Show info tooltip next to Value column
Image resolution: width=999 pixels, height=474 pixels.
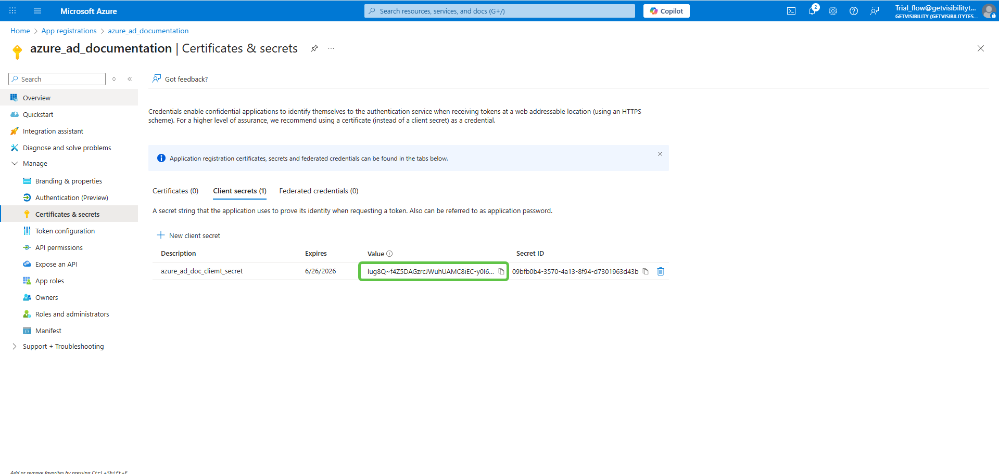389,254
